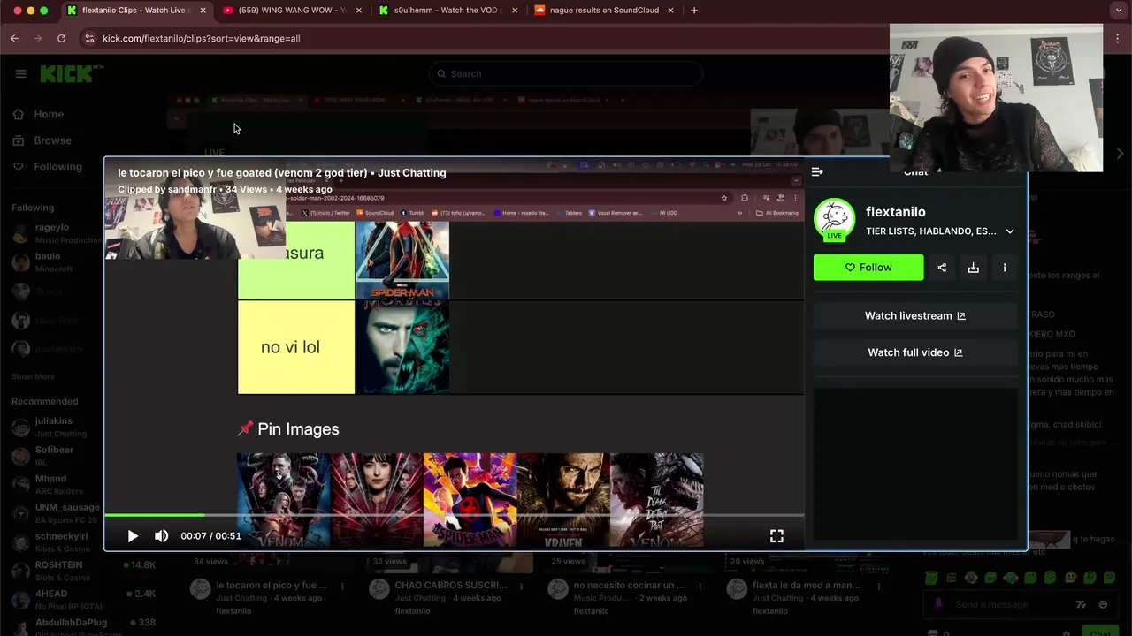Click the green Chat send button
The width and height of the screenshot is (1132, 636).
pyautogui.click(x=1099, y=632)
